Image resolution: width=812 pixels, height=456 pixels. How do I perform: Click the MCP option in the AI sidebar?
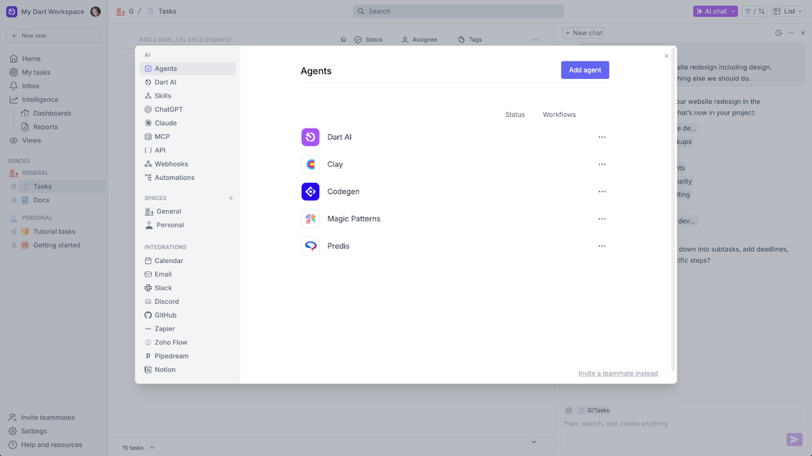pyautogui.click(x=162, y=136)
